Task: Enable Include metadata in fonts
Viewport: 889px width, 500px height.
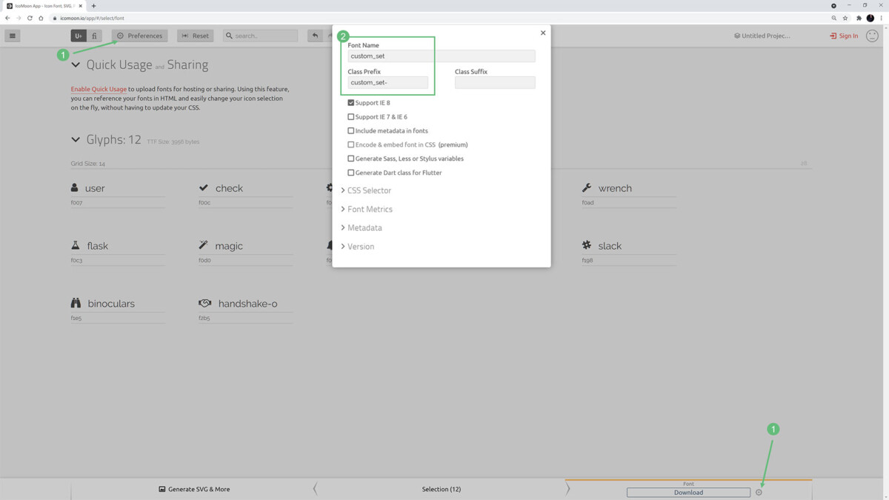Action: point(350,130)
